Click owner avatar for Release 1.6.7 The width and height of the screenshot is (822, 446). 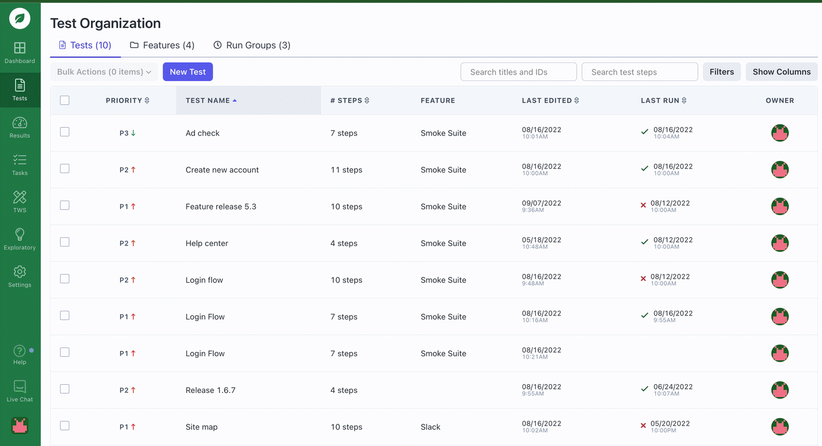[x=780, y=390]
